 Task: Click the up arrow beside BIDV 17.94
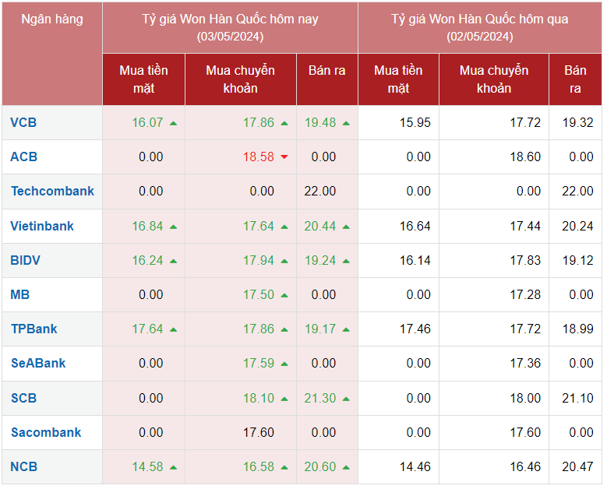click(x=284, y=261)
